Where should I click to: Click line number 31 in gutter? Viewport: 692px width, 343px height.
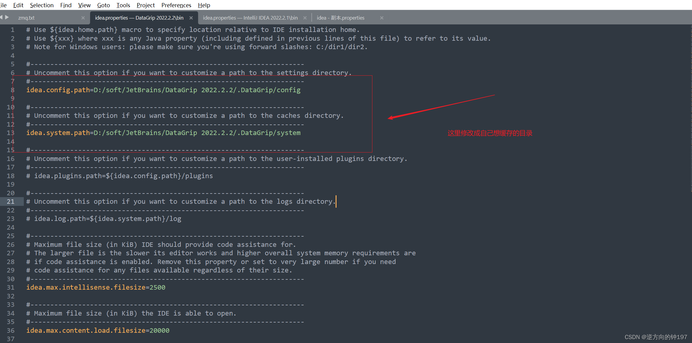click(11, 288)
